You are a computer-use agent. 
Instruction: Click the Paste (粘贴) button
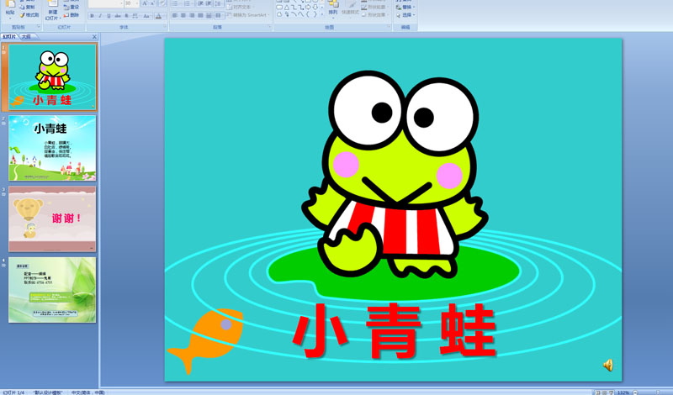tap(10, 8)
